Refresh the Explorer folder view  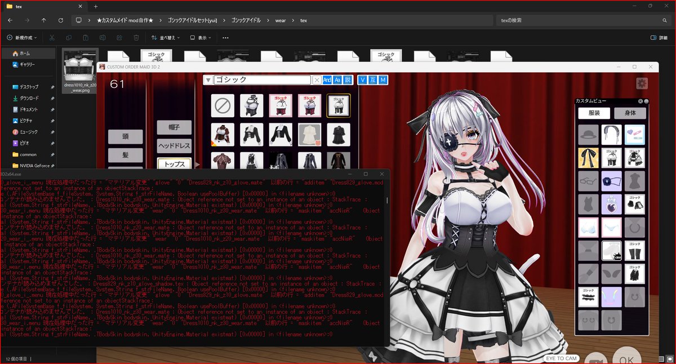[61, 20]
